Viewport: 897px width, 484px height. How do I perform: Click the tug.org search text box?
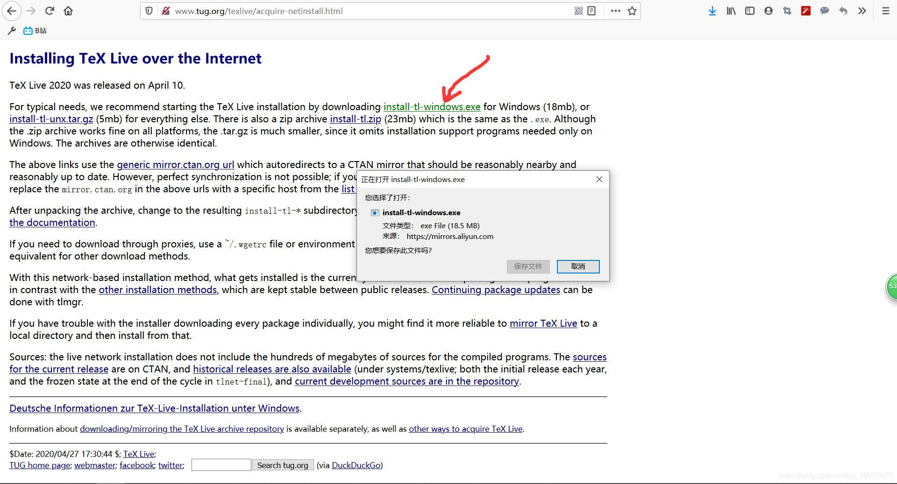tap(221, 465)
